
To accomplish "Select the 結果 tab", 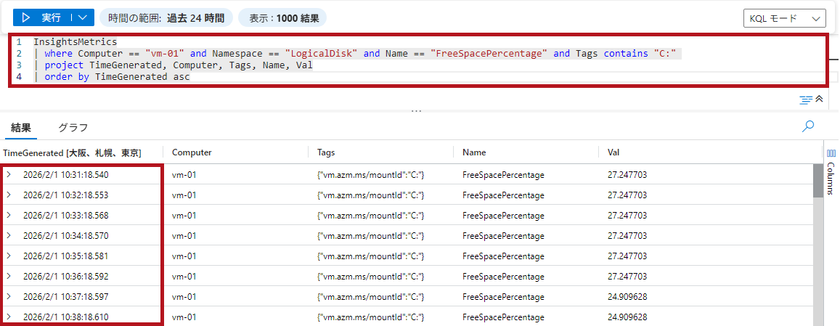I will (x=21, y=128).
